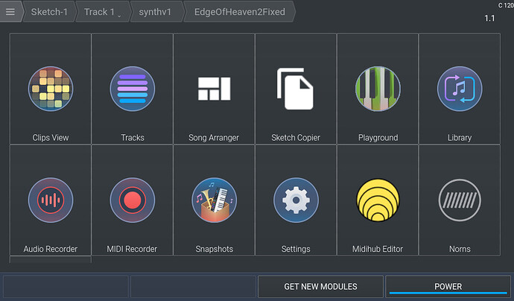Launch the Song Arranger

tap(214, 89)
